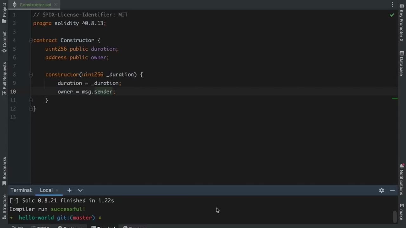The image size is (406, 228).
Task: Add a new terminal session tab
Action: point(69,190)
